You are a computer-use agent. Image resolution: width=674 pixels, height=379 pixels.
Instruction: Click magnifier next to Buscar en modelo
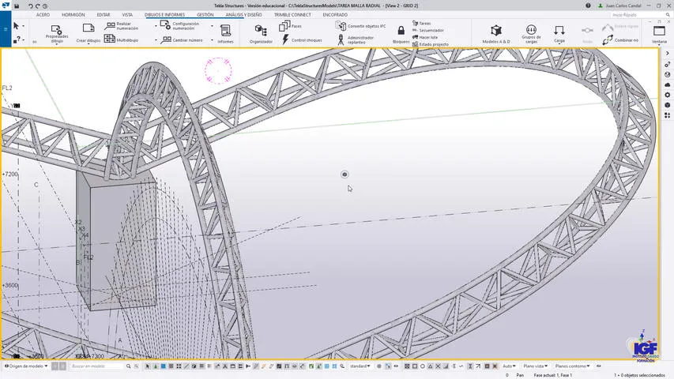click(128, 366)
